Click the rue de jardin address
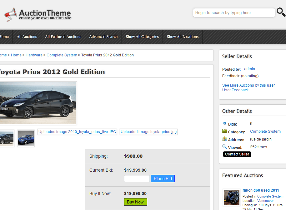 (x=261, y=139)
